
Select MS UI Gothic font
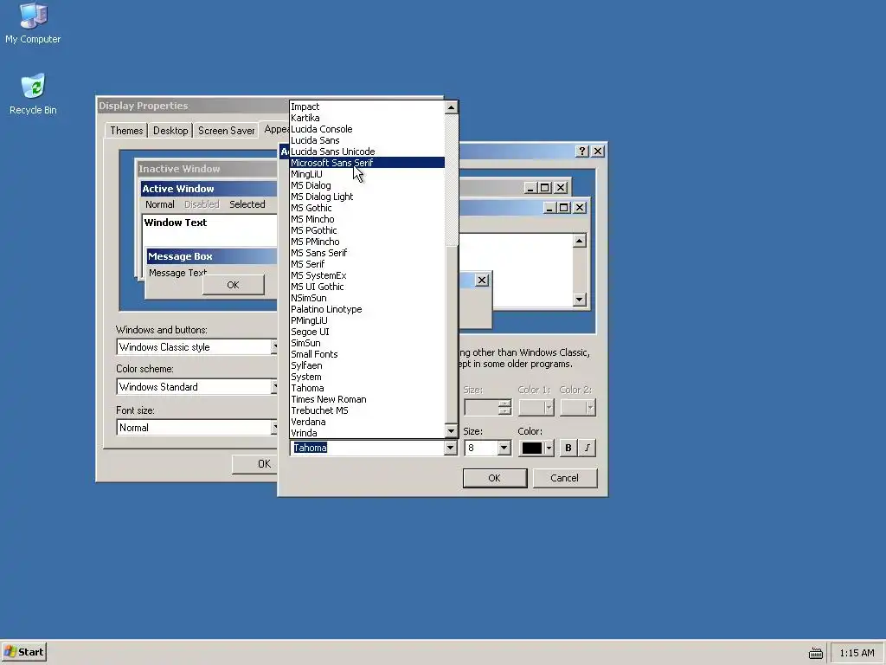tap(367, 287)
